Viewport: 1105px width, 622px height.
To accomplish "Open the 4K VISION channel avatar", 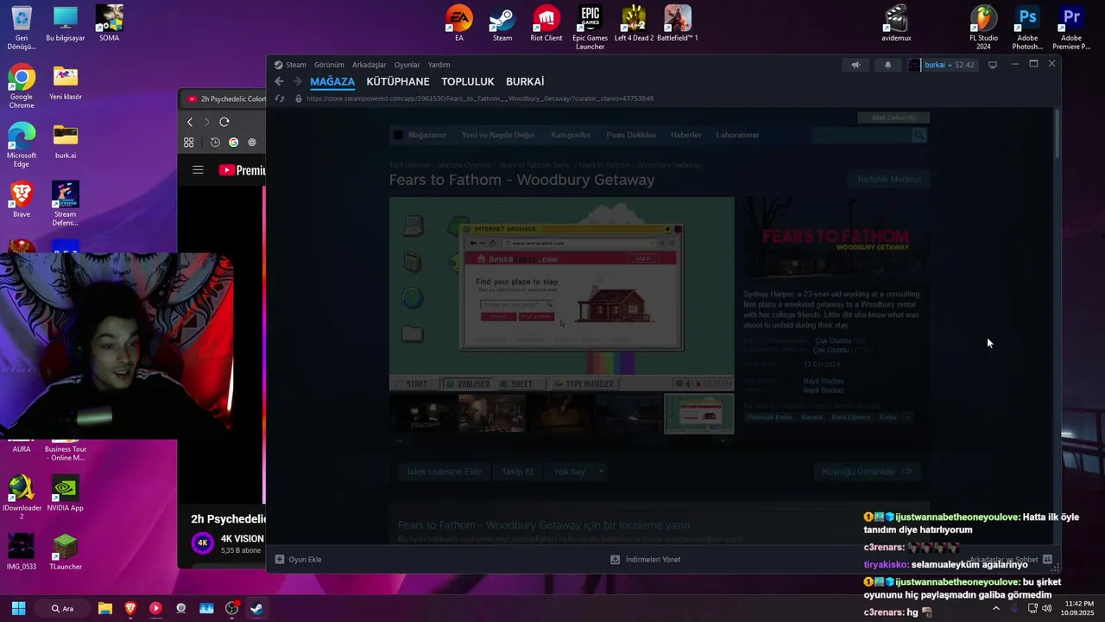I will [x=203, y=543].
